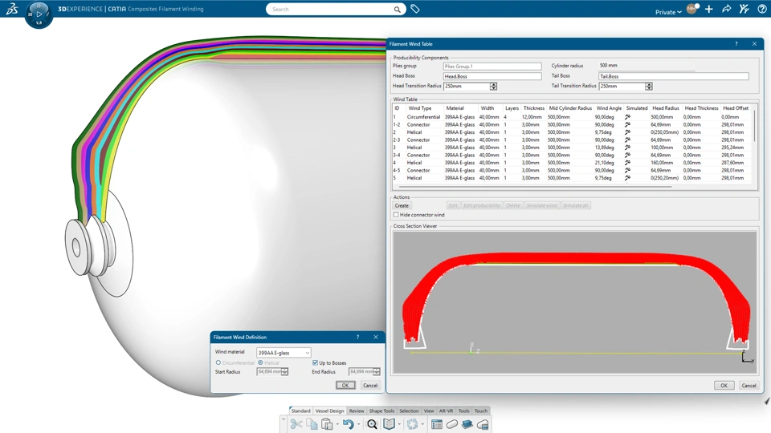
Task: Click the Copy icon in Standard toolbar
Action: point(312,424)
